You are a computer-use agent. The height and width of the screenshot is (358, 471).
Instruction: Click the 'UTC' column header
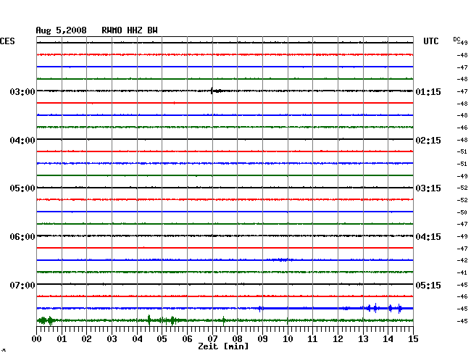430,41
